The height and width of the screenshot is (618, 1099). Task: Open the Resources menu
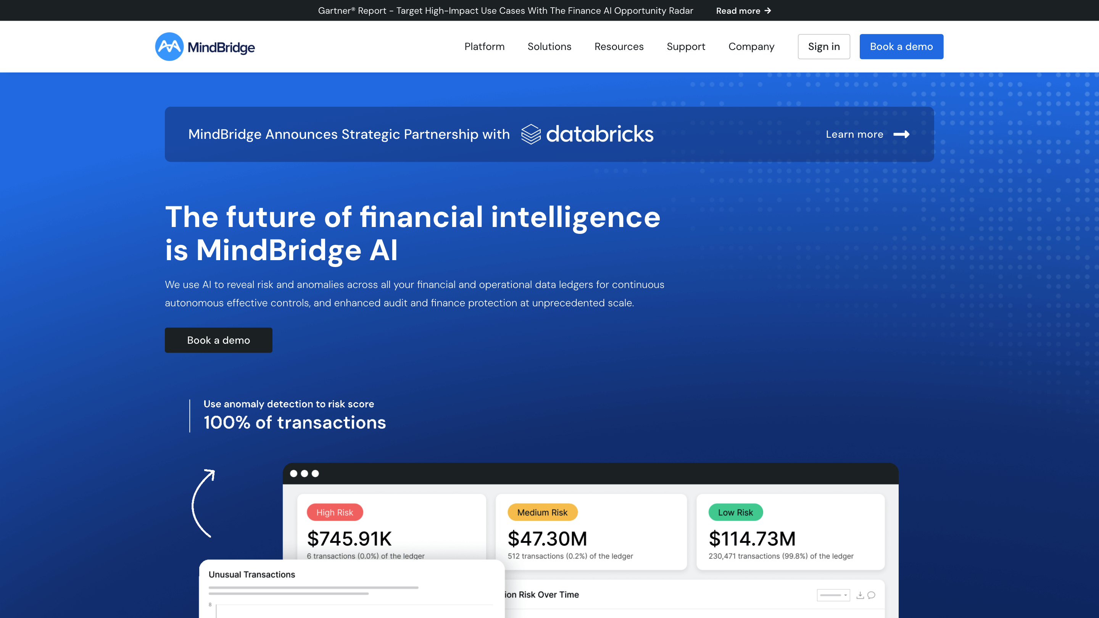click(619, 47)
